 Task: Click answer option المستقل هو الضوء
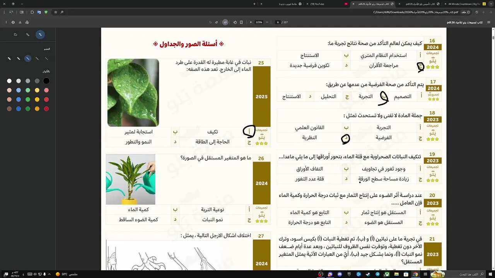point(383,222)
